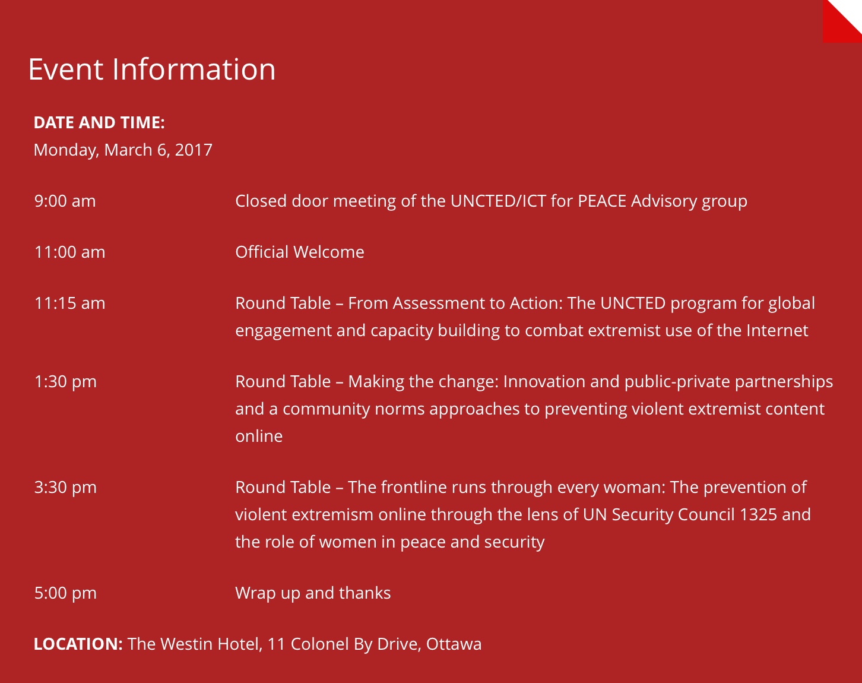Click the 11:15 am time slot
862x683 pixels.
tap(69, 303)
